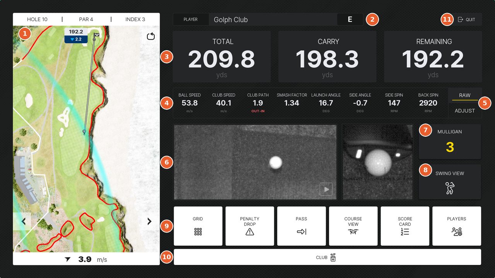The image size is (495, 278).
Task: Click the SMASH FACTOR 1.34 value
Action: pyautogui.click(x=292, y=103)
